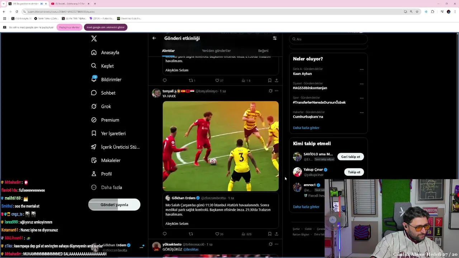Open İçerik Üreticisi Stüdyosu
Image resolution: width=459 pixels, height=258 pixels.
[x=115, y=147]
